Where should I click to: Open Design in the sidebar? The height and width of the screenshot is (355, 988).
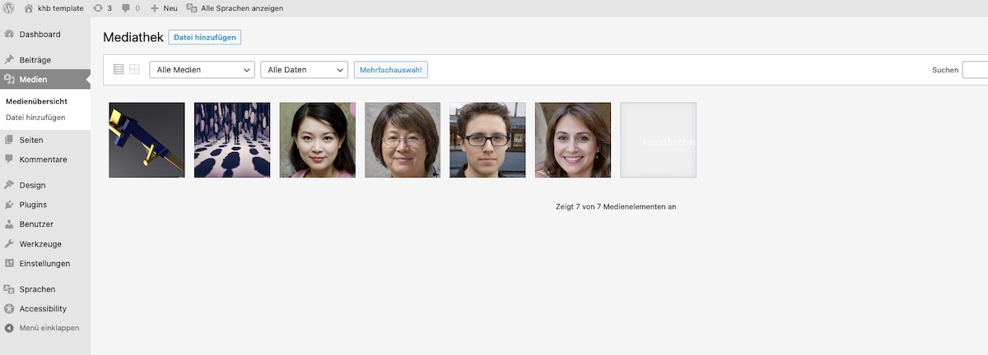click(33, 185)
